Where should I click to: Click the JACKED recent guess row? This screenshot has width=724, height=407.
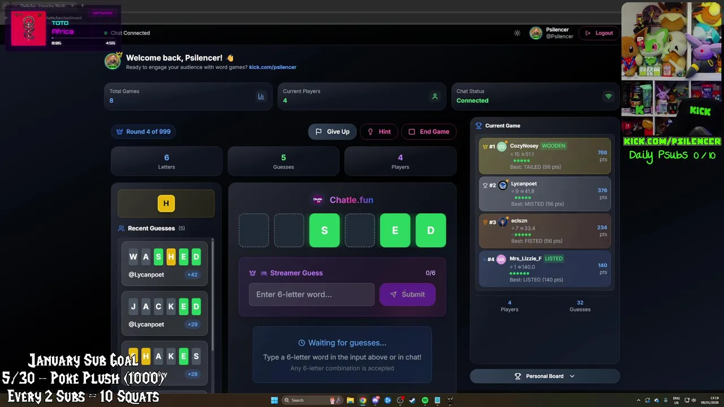(x=165, y=314)
